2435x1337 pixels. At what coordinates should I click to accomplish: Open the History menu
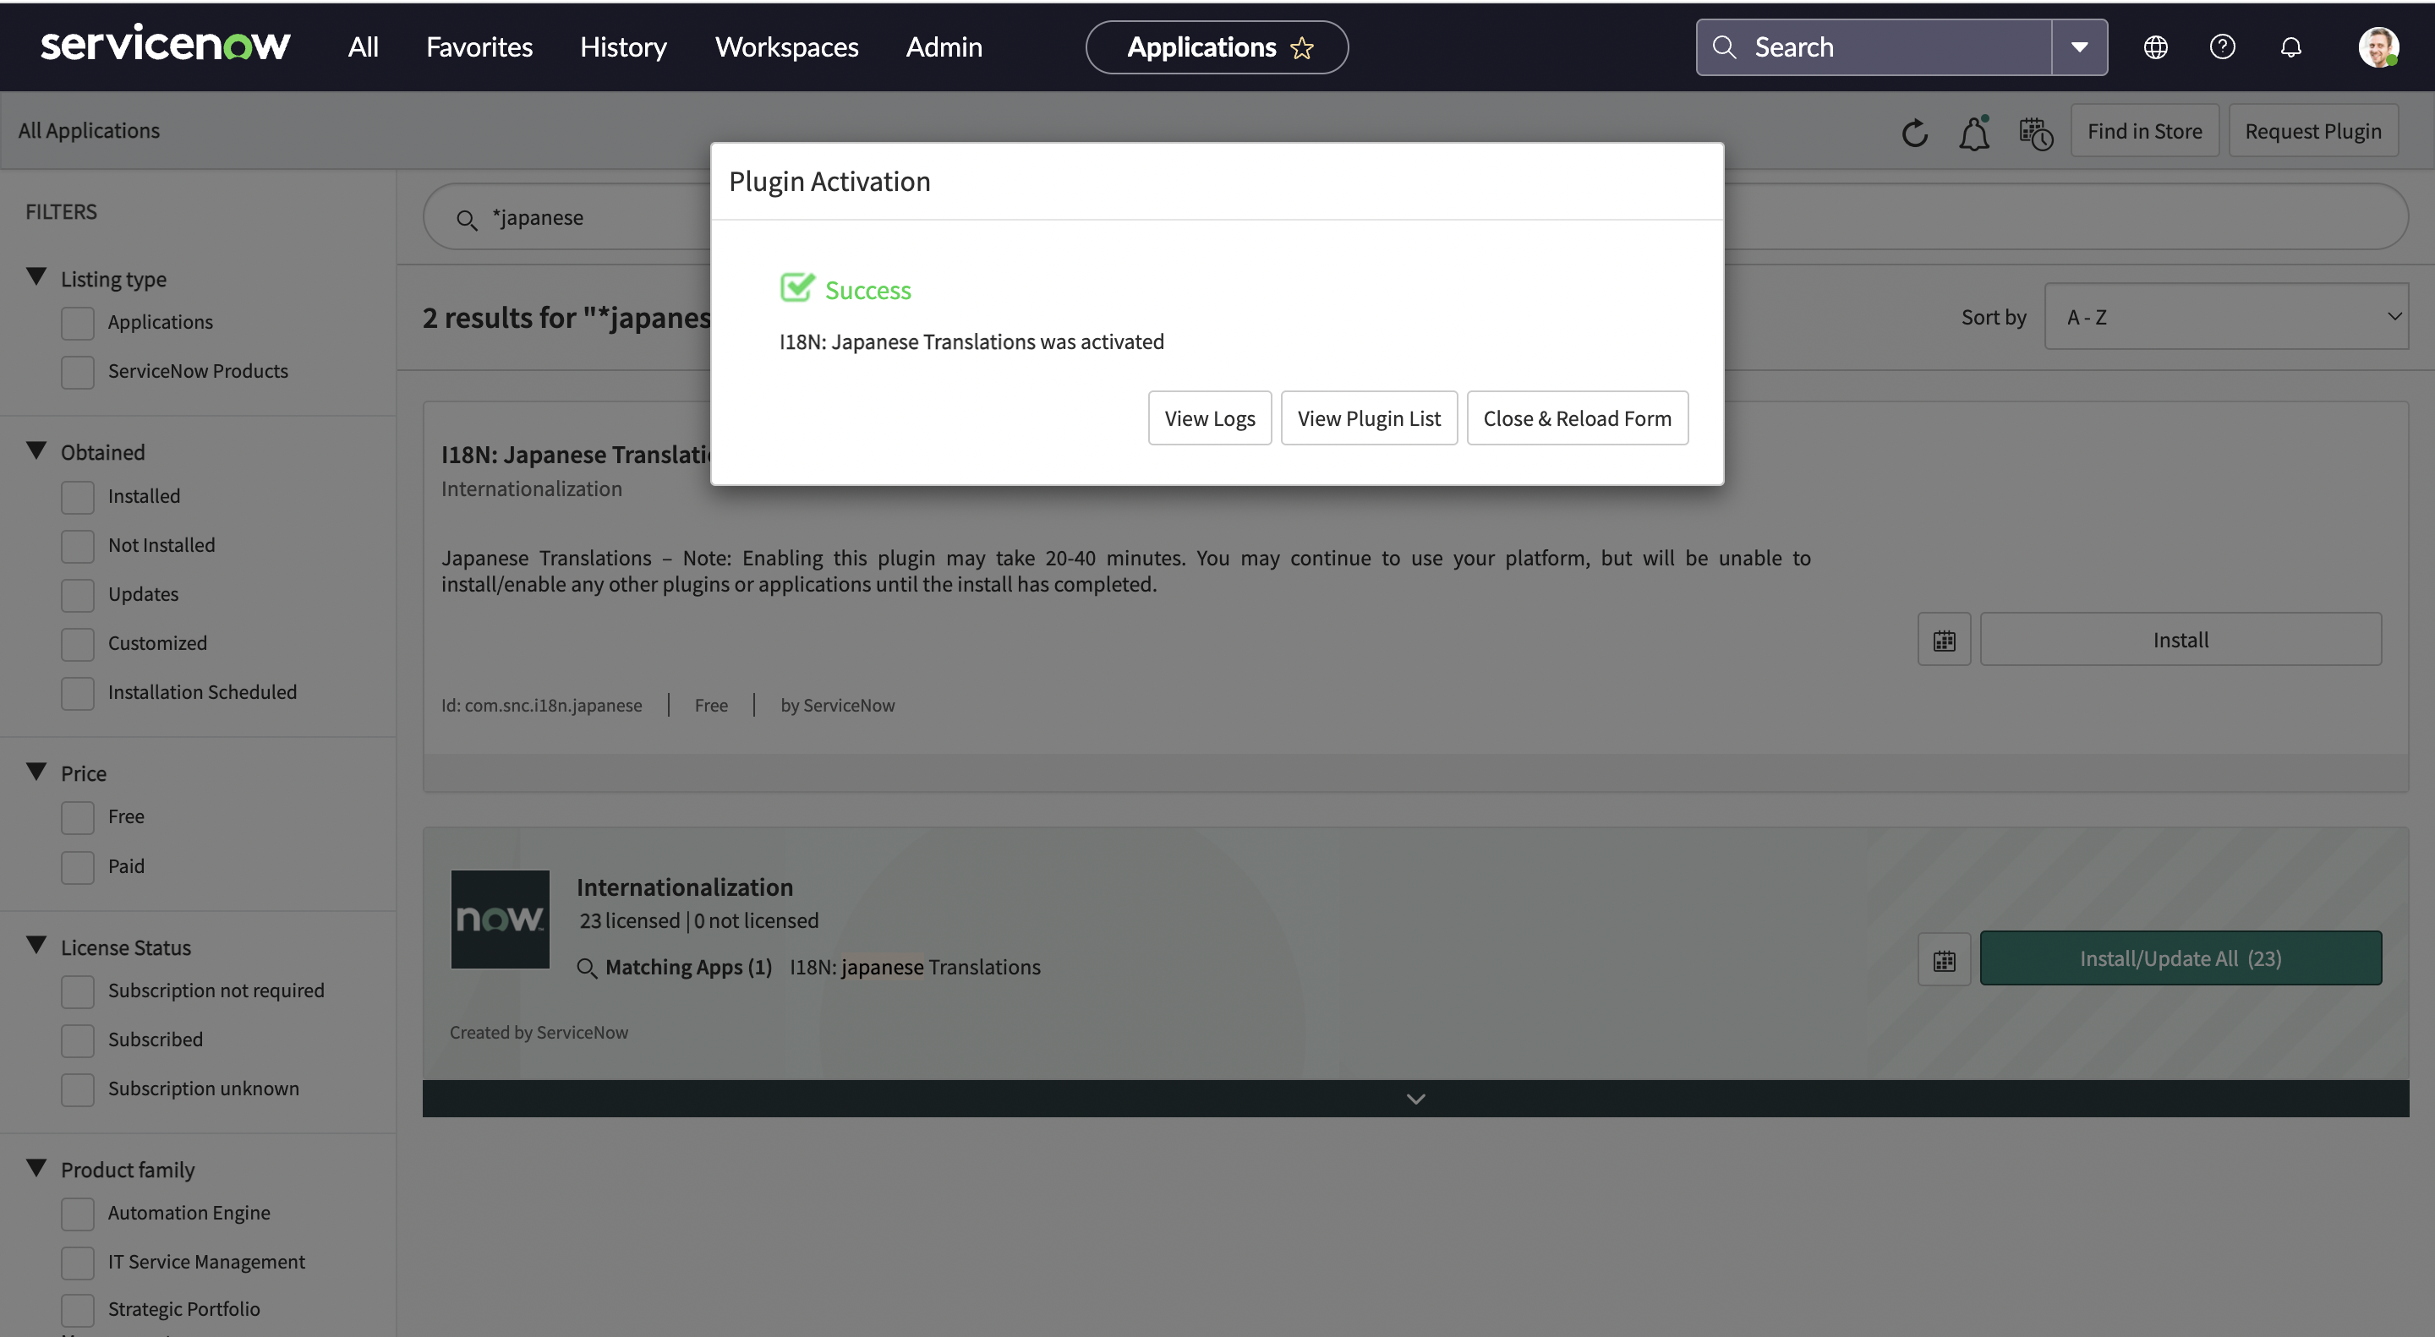tap(623, 47)
